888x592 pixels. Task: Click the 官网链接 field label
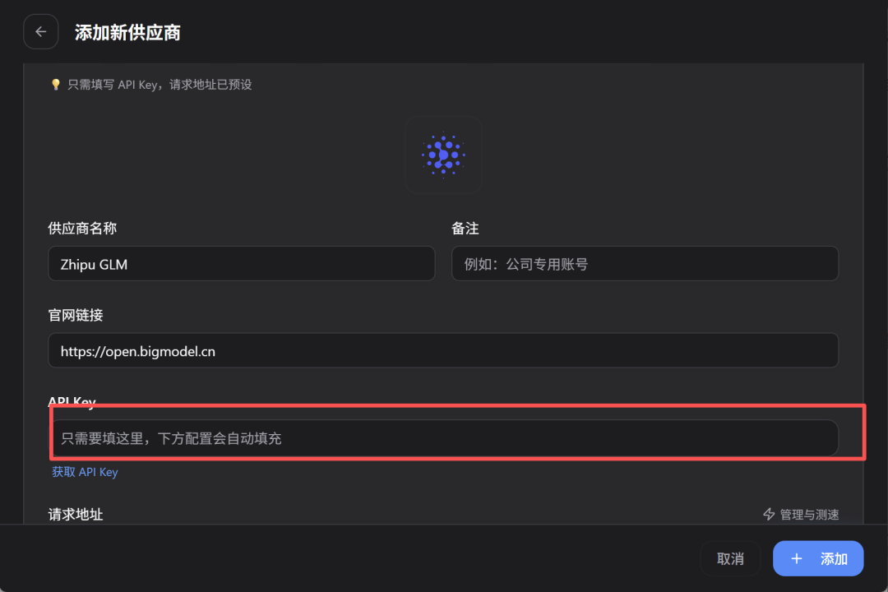pos(76,315)
